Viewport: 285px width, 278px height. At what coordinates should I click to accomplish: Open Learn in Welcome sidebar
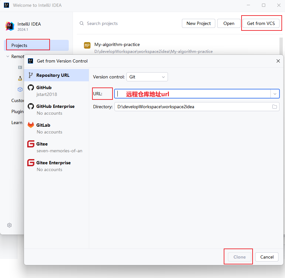click(x=17, y=122)
